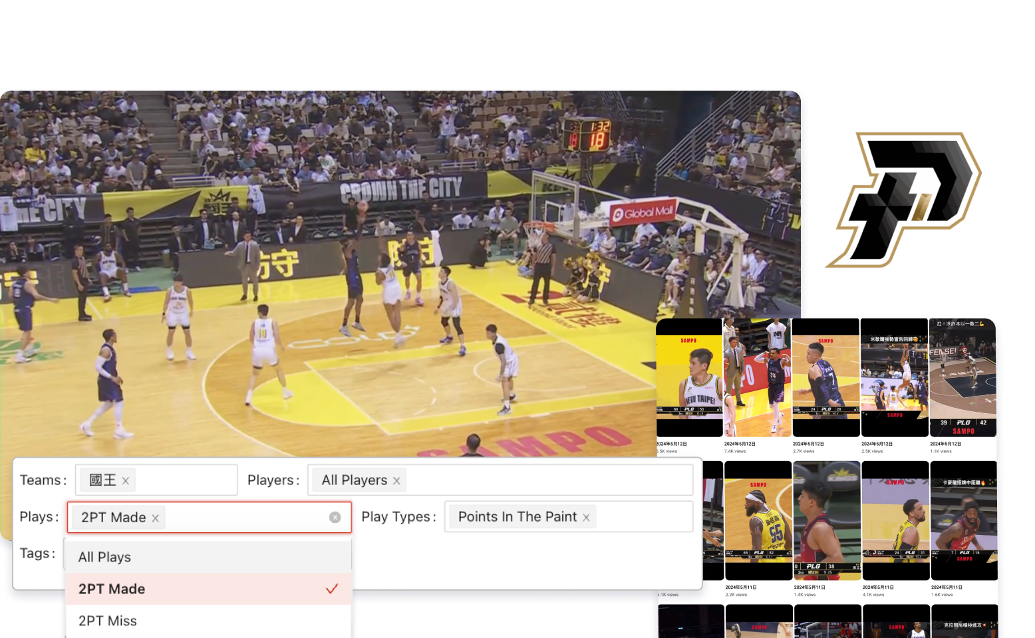
Task: Open thumbnail with 7.4K views
Action: (x=757, y=377)
